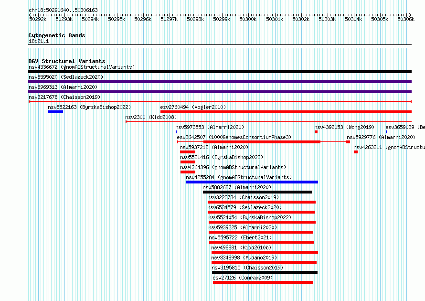Screen dimensions: 425x301
Task: Click the nsv3217678 (Chaisson2019) label
Action: pos(64,97)
